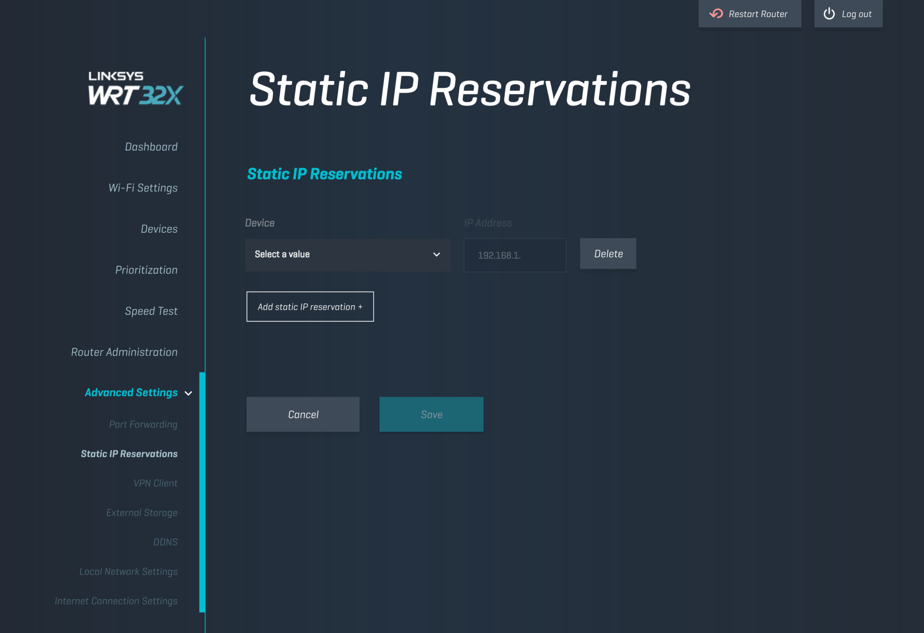
Task: Click the Log out power icon
Action: [829, 14]
